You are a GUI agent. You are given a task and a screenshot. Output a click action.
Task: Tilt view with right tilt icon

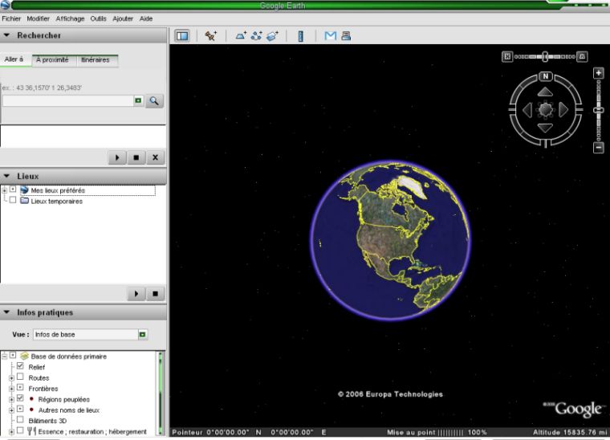tap(582, 57)
